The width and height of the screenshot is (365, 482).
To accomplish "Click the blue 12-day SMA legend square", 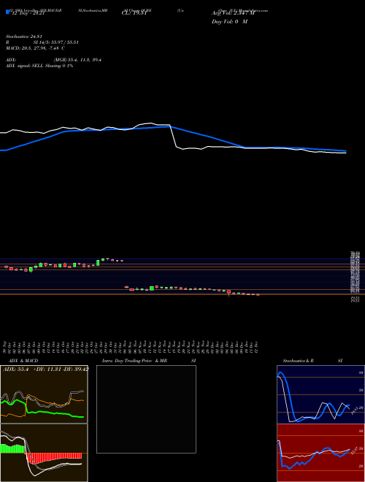I will (x=7, y=12).
